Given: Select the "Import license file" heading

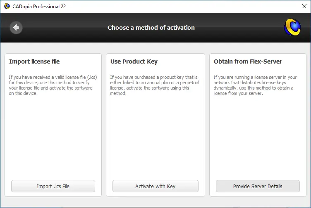Looking at the screenshot, I should click(34, 61).
